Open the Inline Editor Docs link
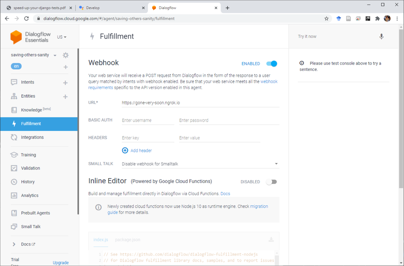This screenshot has width=404, height=266. [225, 194]
